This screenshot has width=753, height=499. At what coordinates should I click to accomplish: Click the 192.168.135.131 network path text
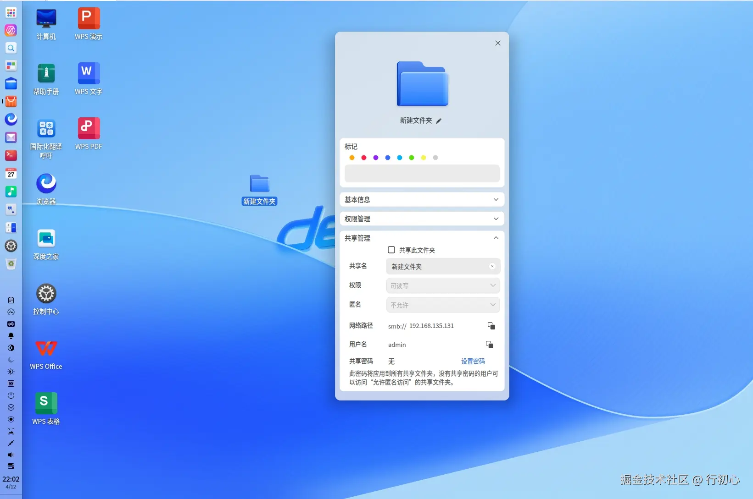(x=431, y=326)
